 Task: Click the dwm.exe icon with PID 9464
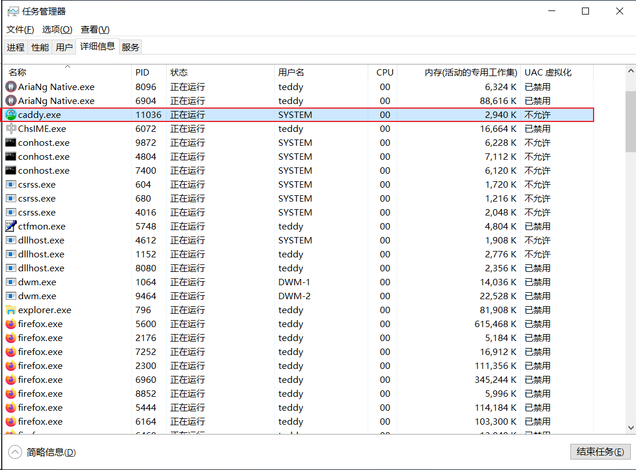11,296
